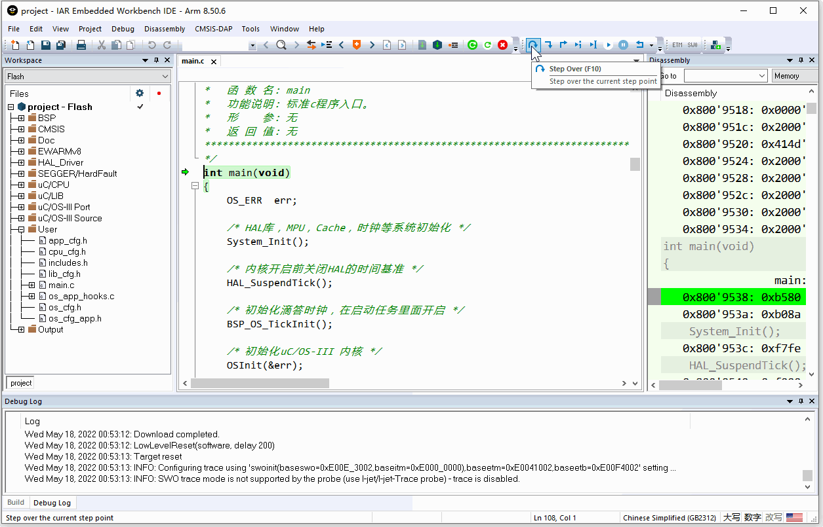
Task: Open the CMSIS-DAP menu
Action: 213,29
